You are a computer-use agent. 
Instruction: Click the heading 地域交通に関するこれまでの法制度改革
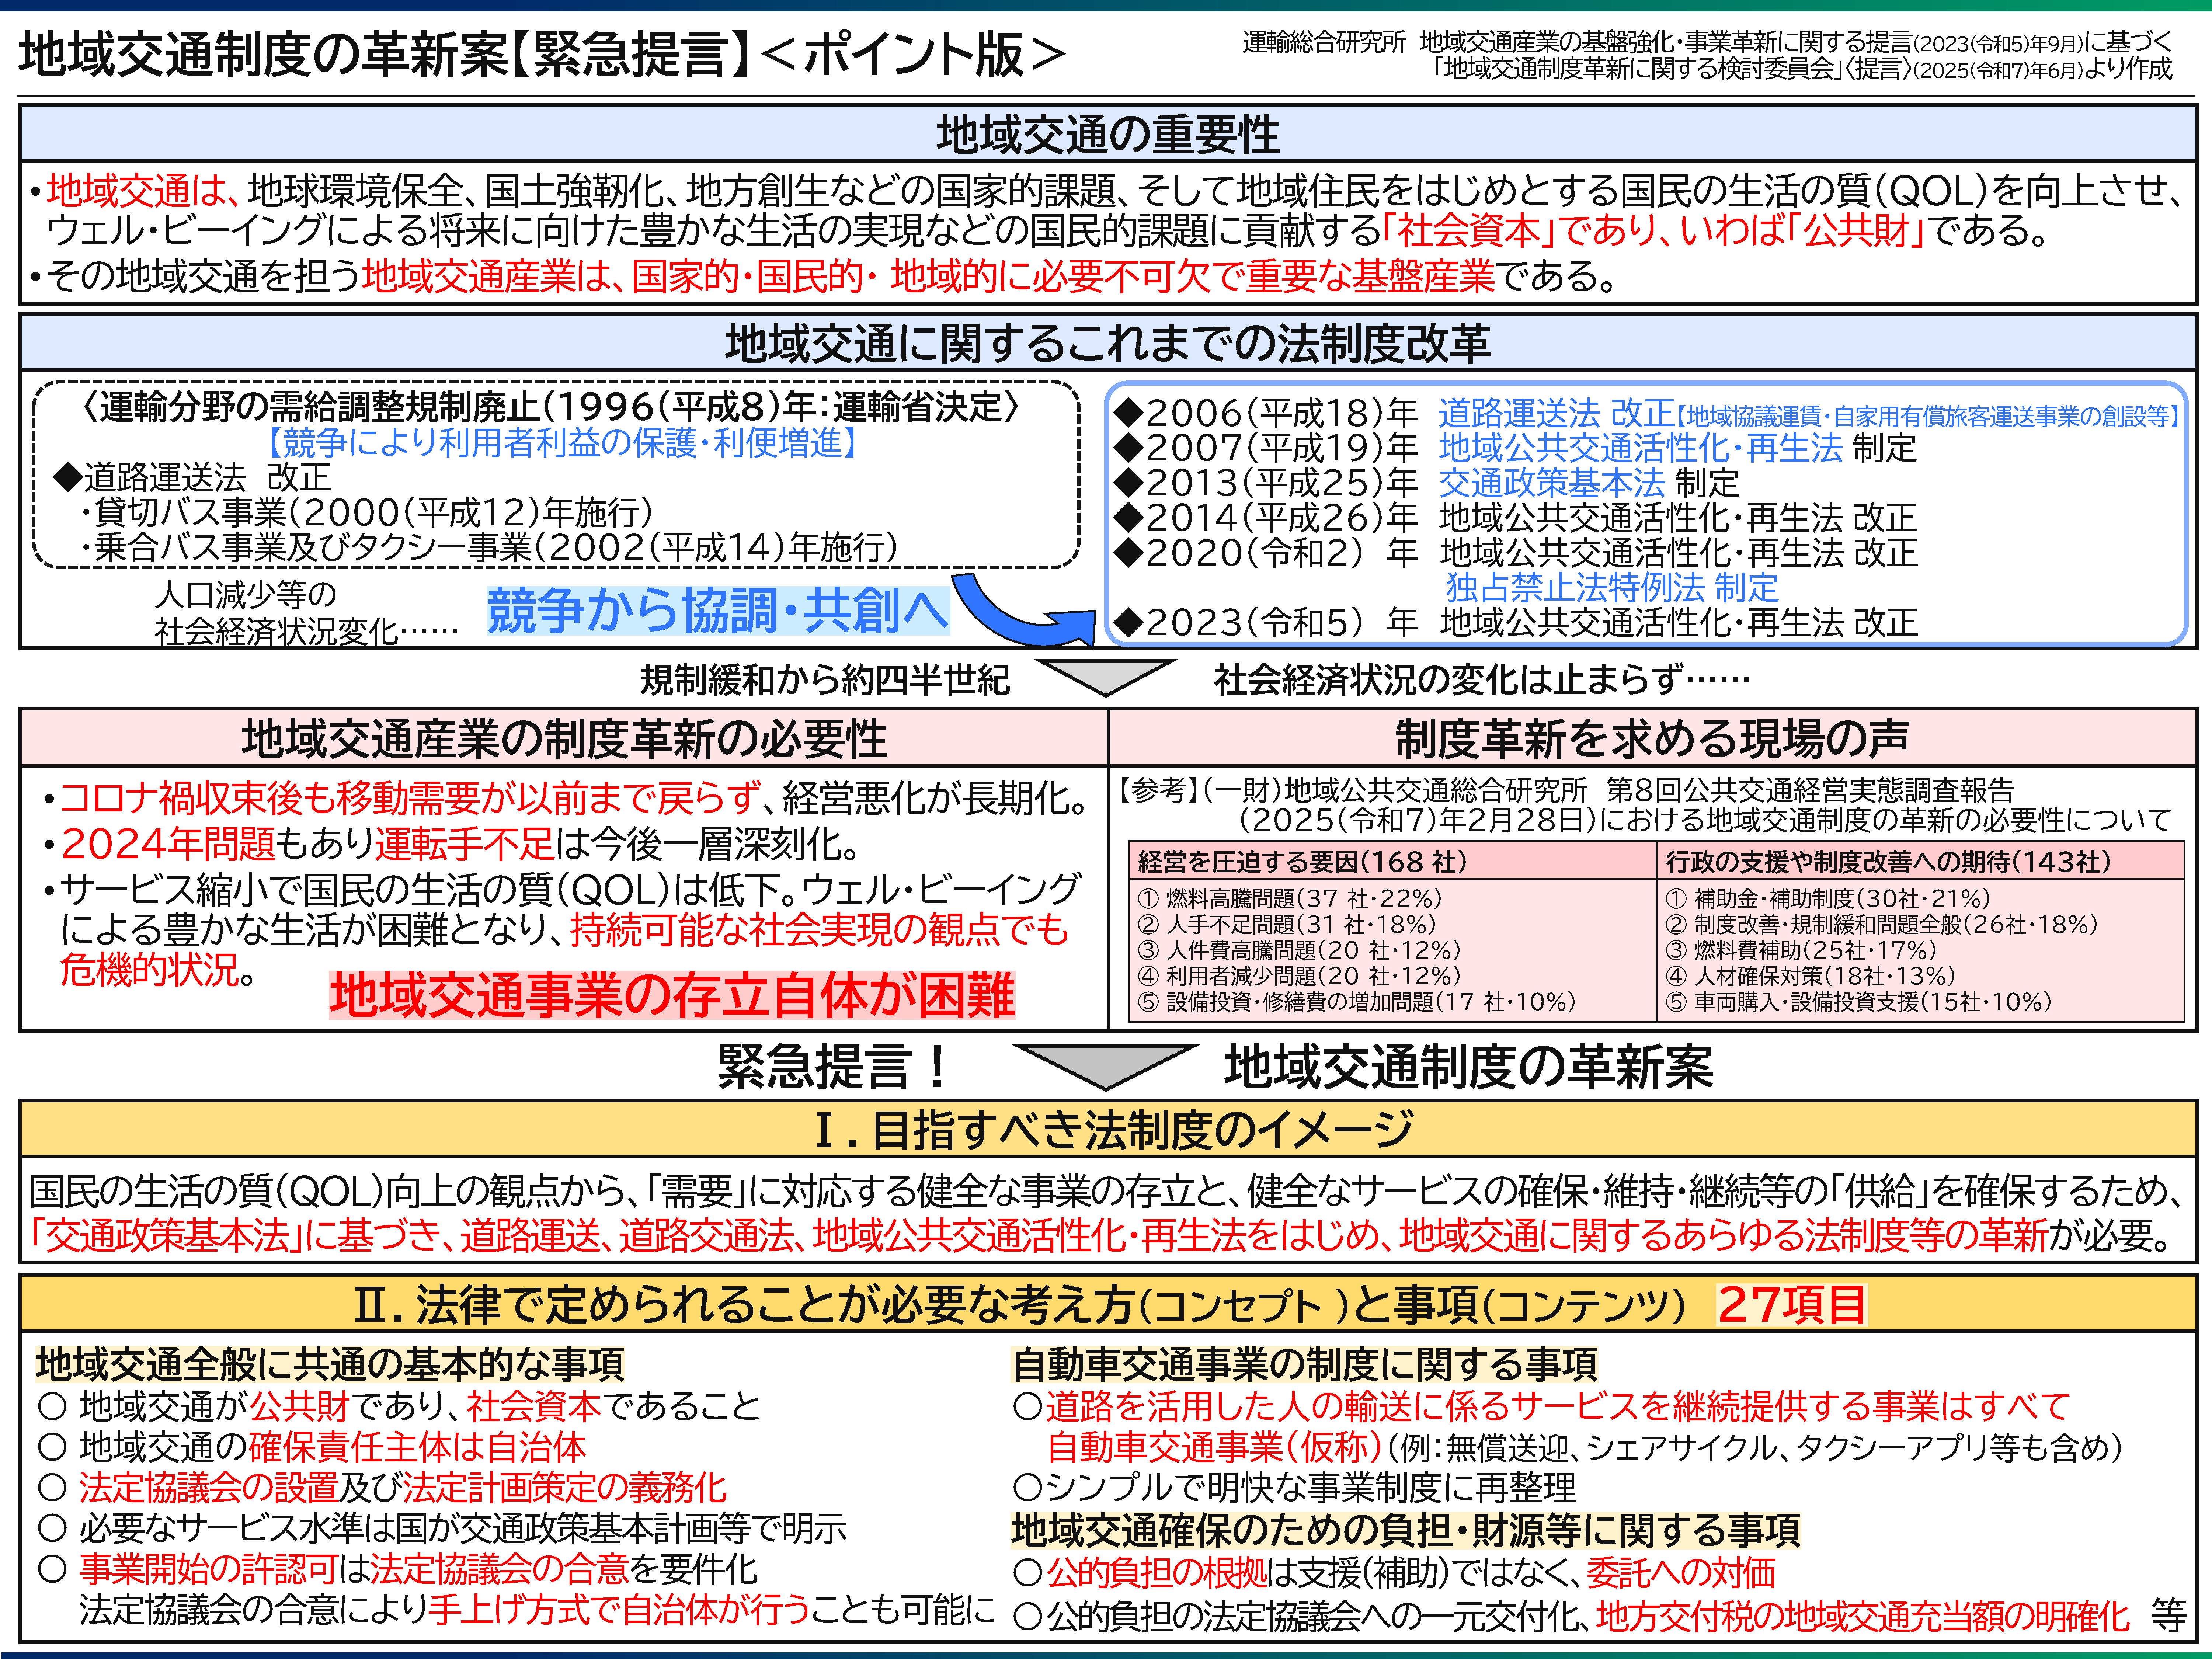[1107, 343]
